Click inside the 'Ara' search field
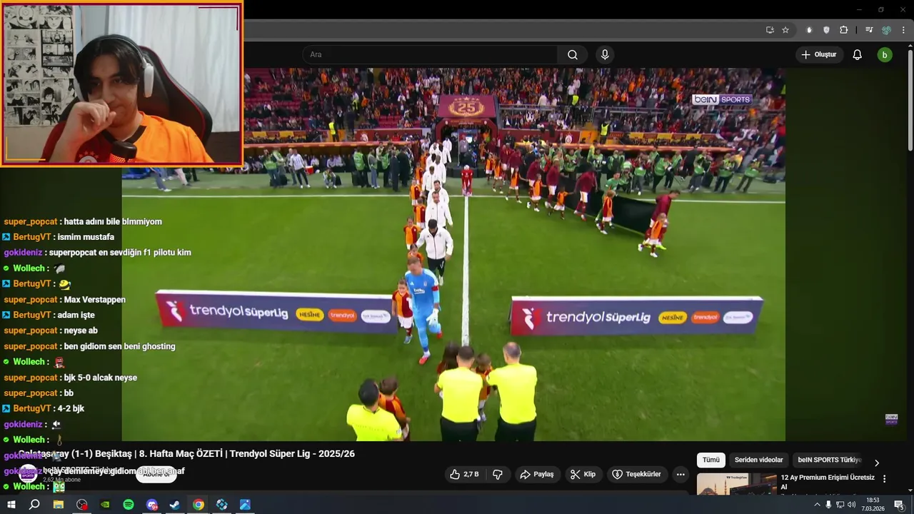Image resolution: width=914 pixels, height=514 pixels. (x=431, y=55)
